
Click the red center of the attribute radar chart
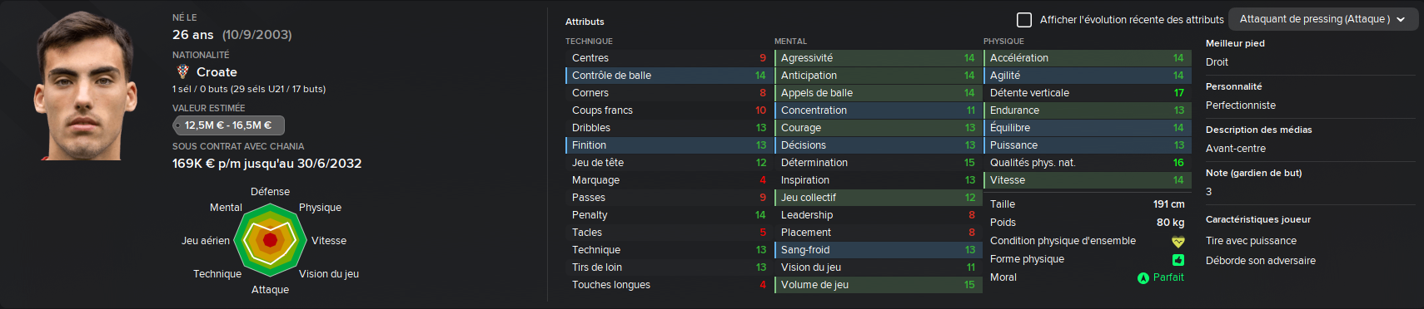pos(270,240)
